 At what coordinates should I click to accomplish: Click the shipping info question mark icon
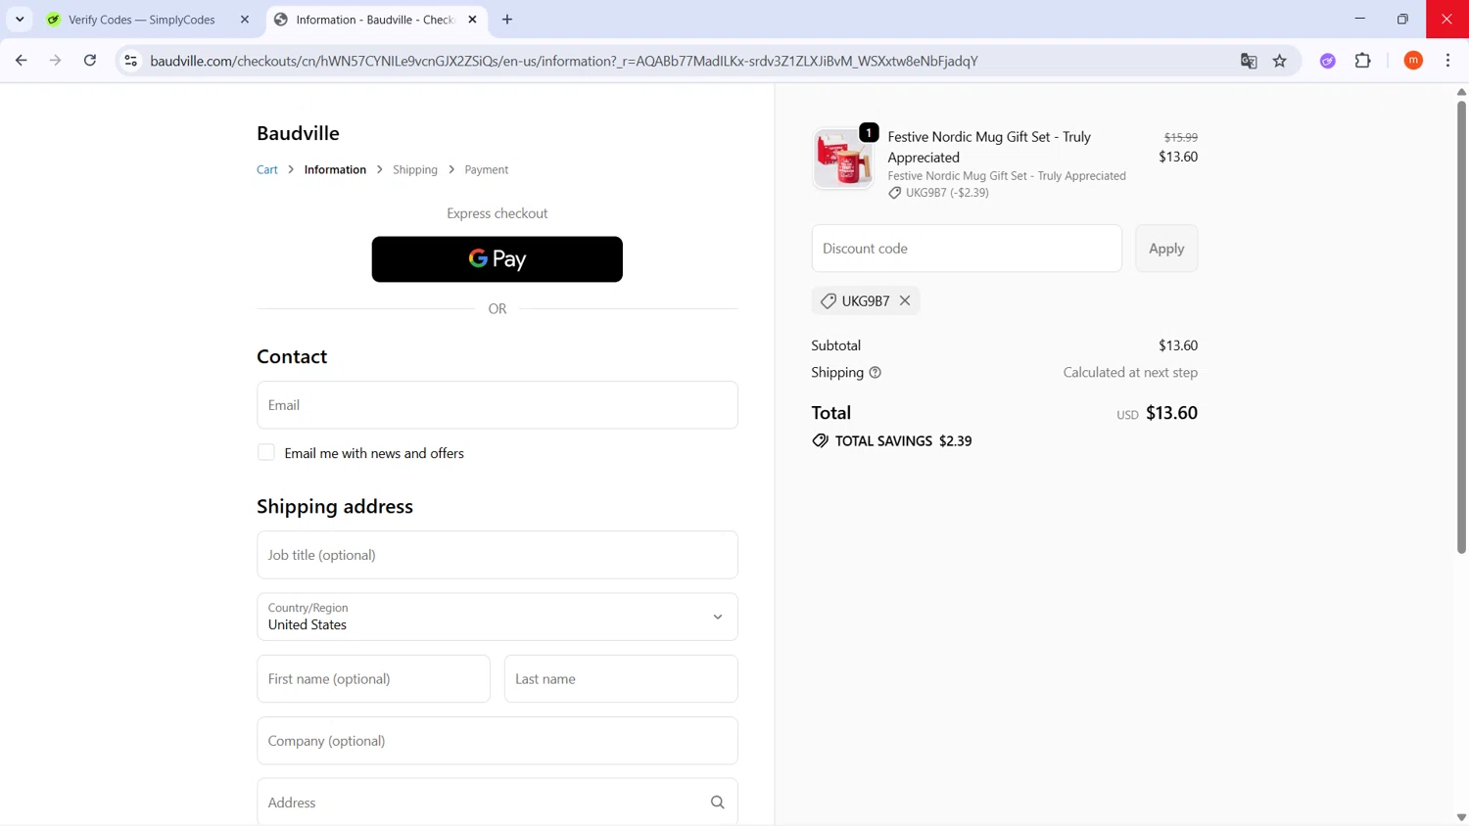pos(876,373)
